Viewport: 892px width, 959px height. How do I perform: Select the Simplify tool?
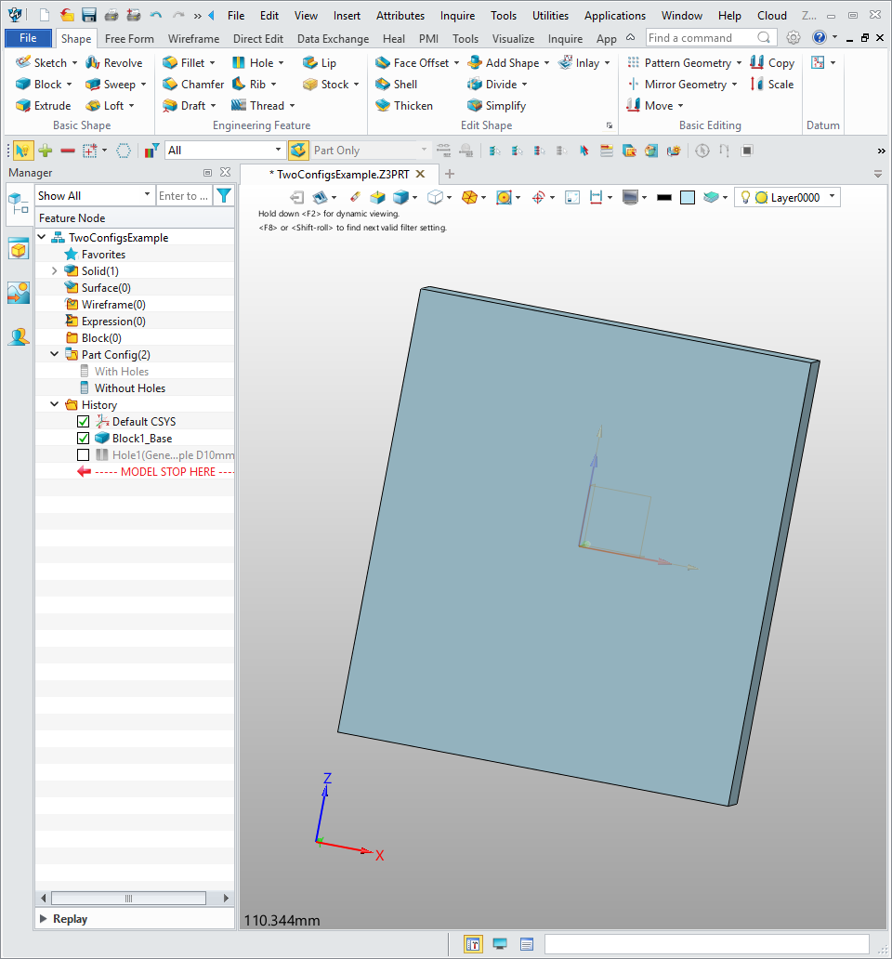click(x=496, y=106)
